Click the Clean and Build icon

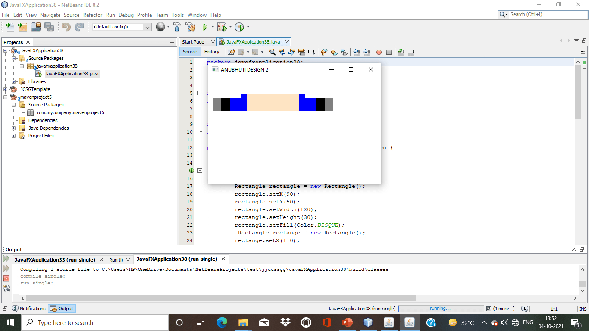tap(190, 27)
